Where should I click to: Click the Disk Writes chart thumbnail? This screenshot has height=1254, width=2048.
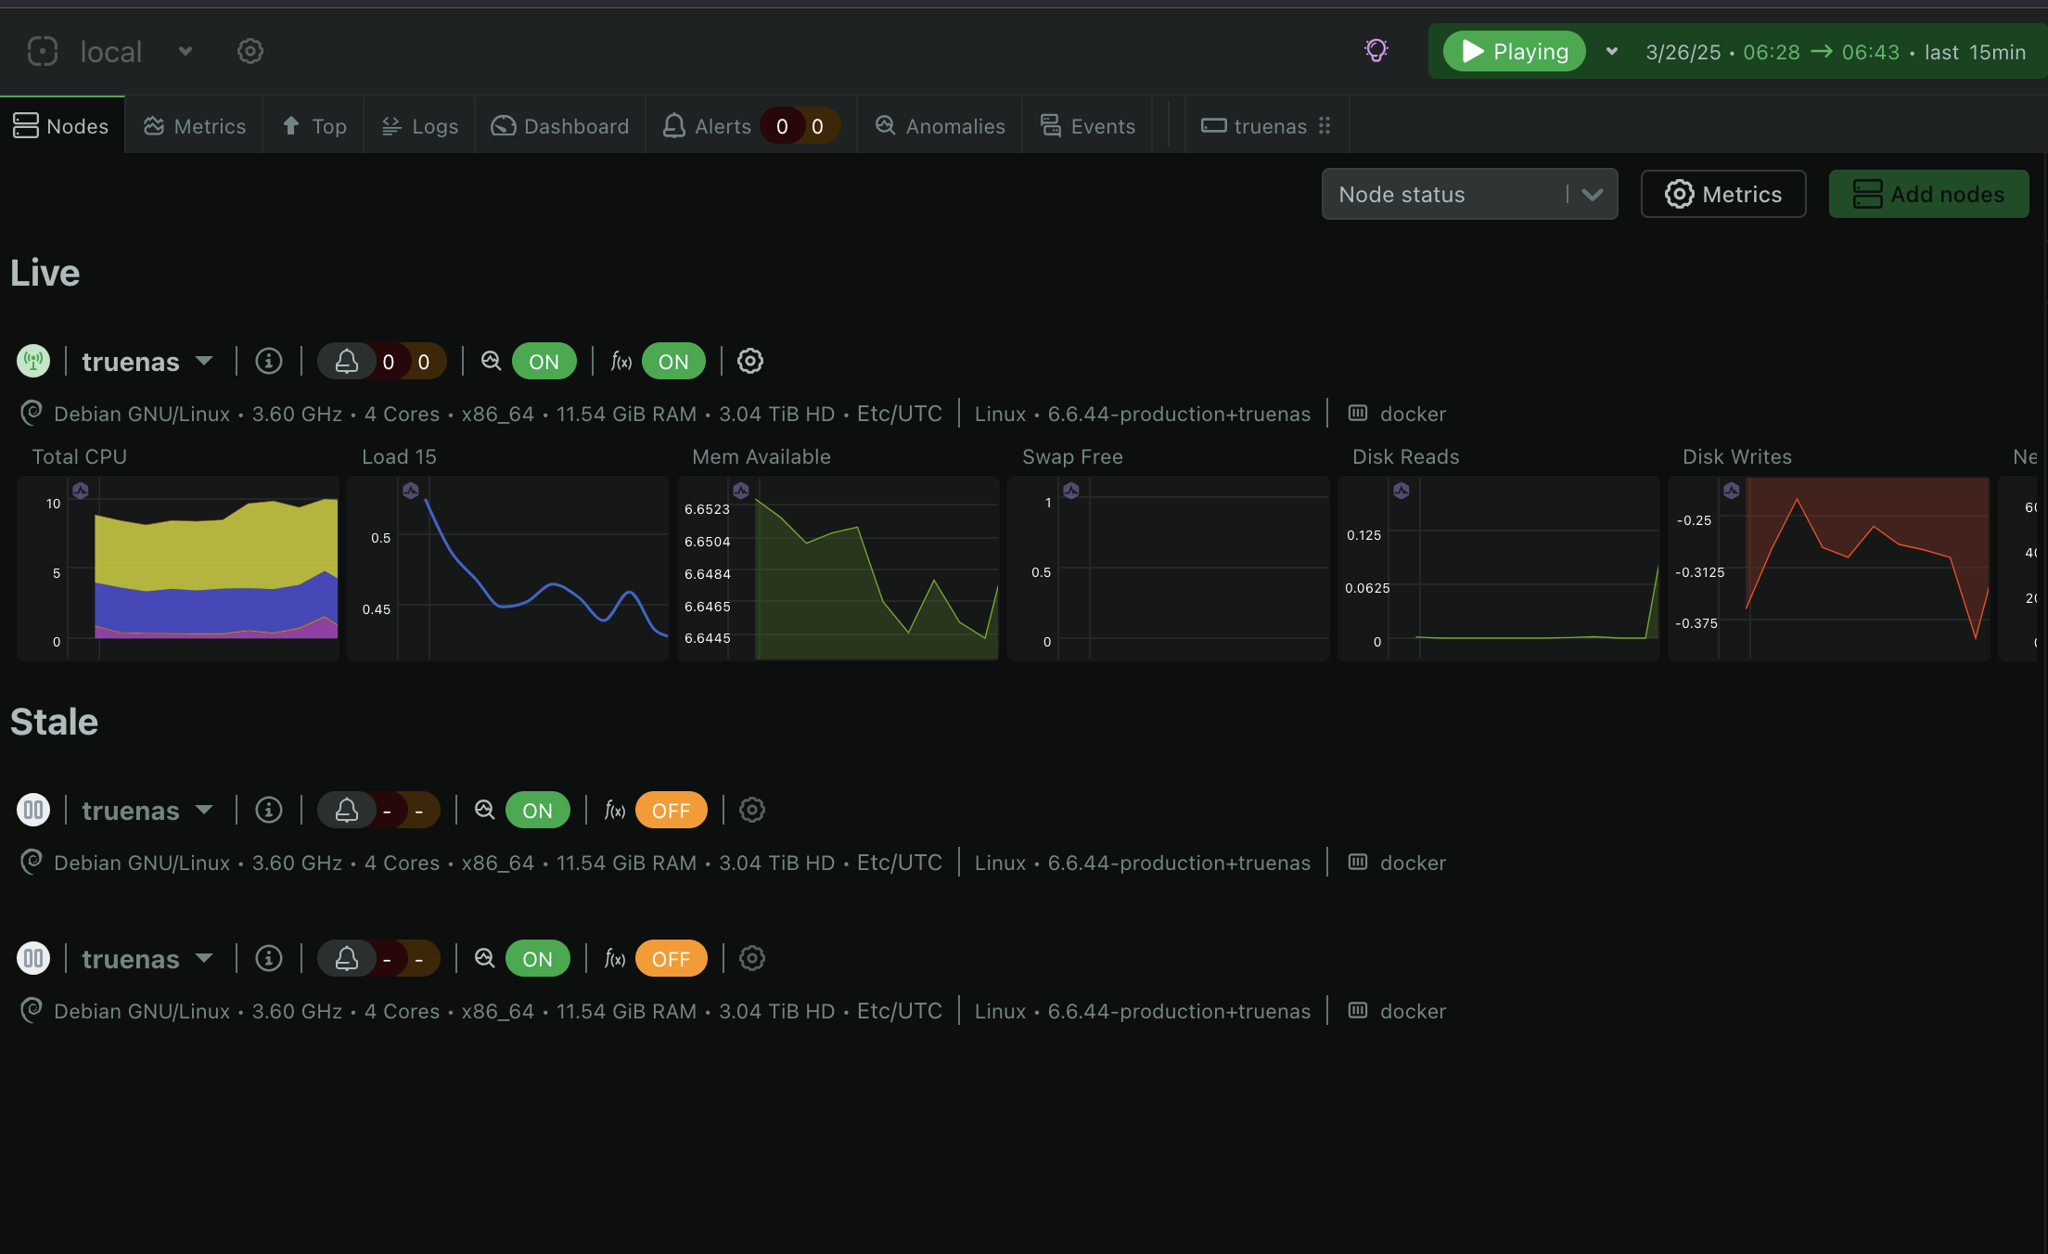[x=1829, y=568]
